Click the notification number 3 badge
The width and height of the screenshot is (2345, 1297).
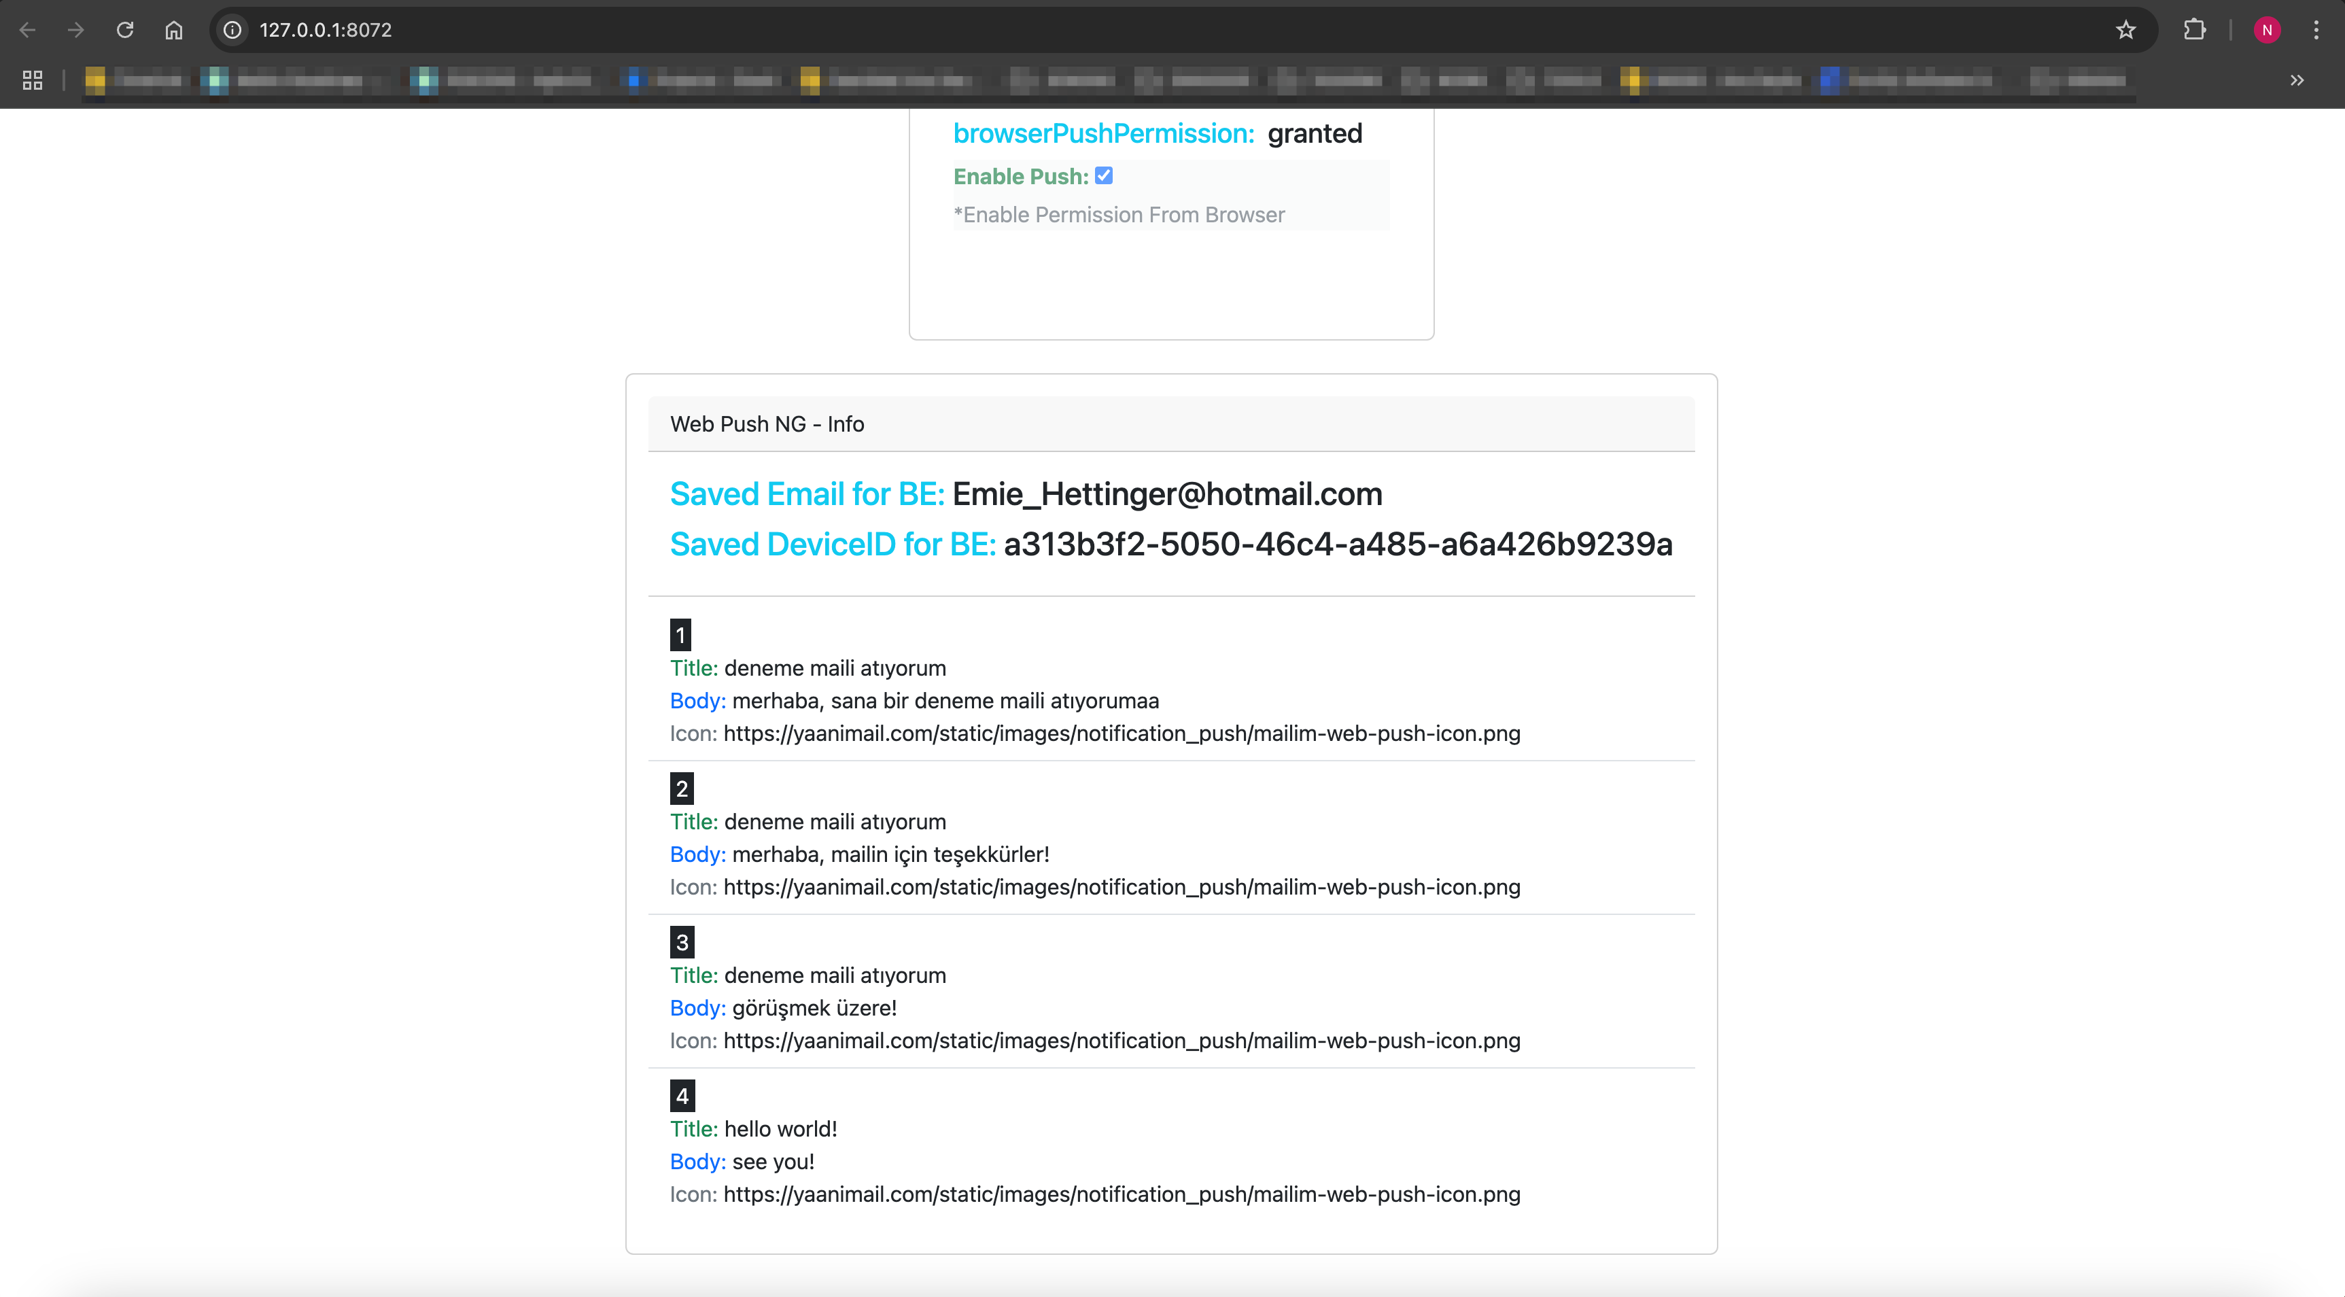click(682, 942)
